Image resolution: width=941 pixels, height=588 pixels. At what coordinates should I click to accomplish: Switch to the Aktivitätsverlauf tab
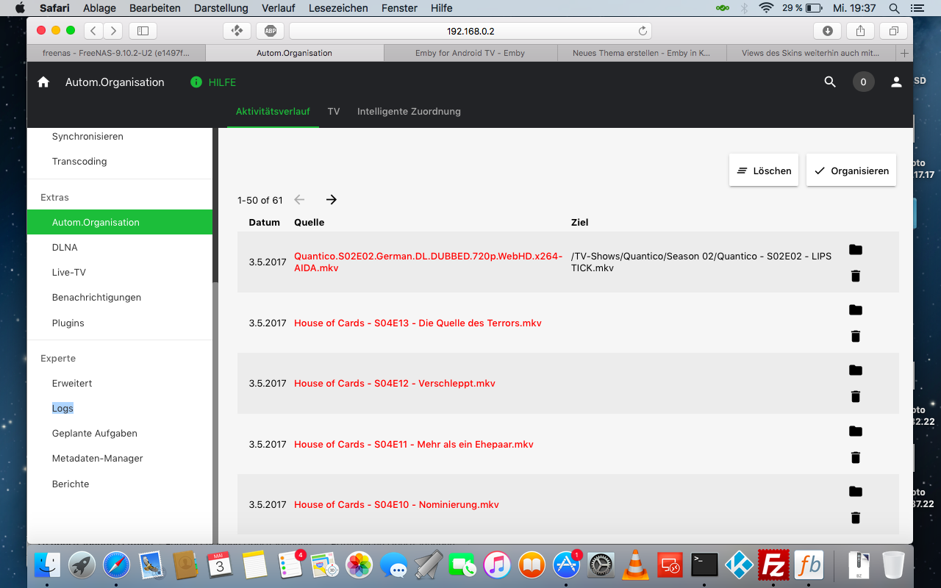(x=273, y=112)
